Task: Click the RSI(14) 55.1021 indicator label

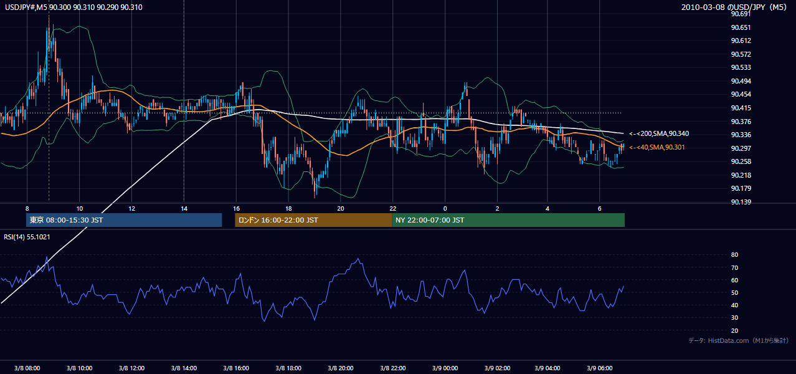Action: tap(27, 237)
